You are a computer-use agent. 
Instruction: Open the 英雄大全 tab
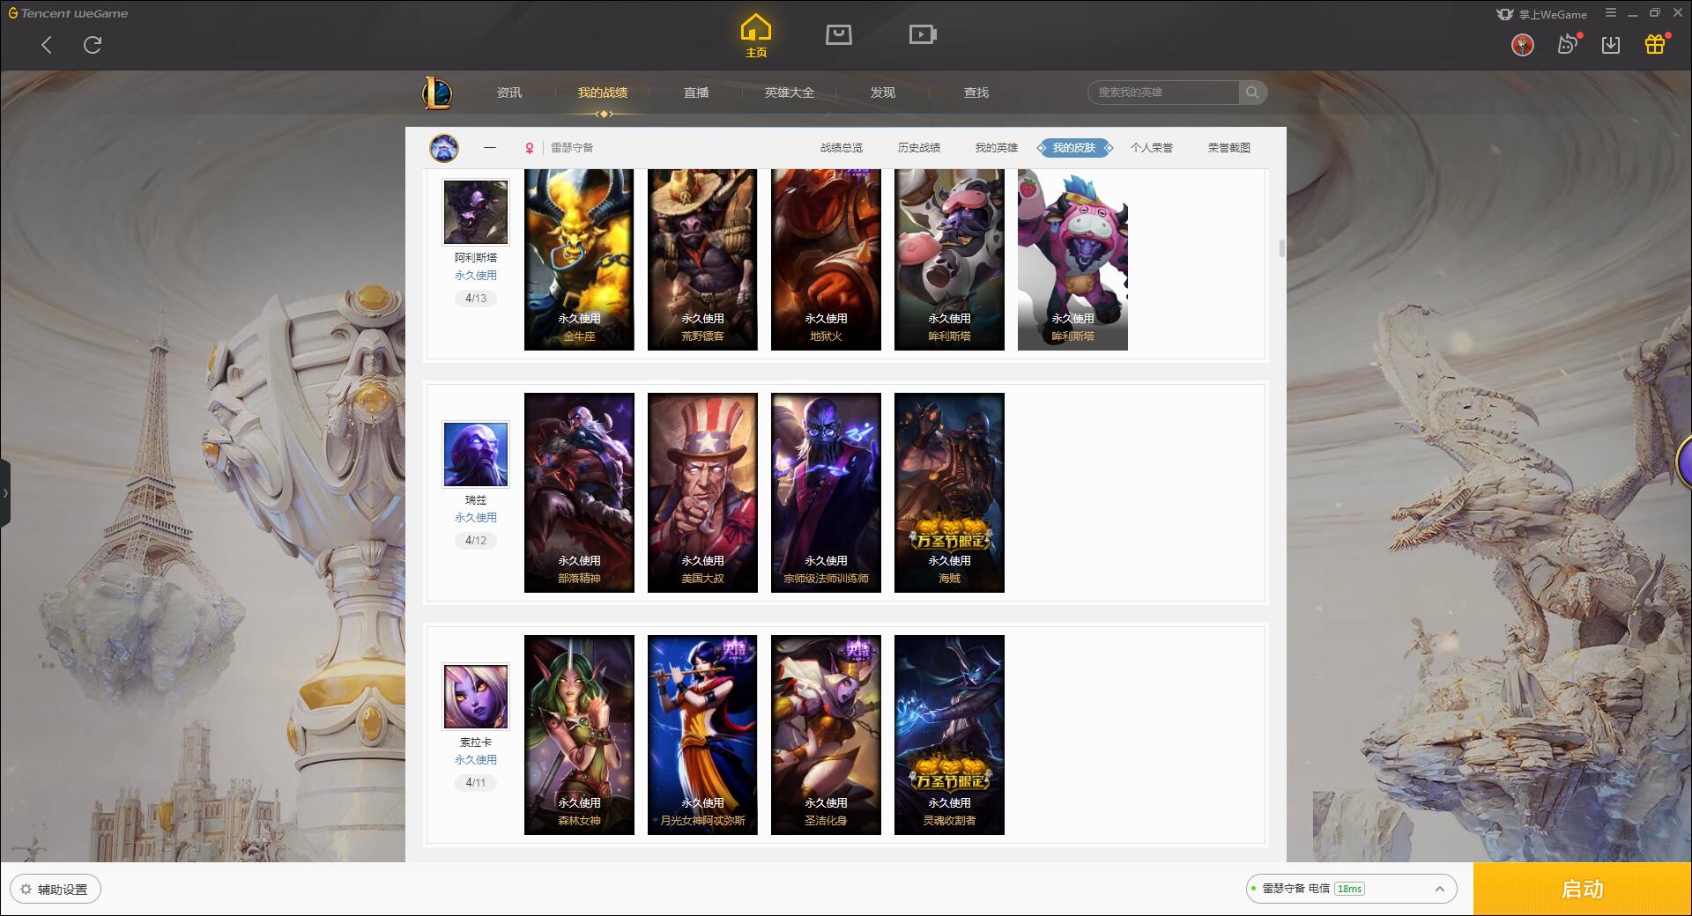pos(790,92)
